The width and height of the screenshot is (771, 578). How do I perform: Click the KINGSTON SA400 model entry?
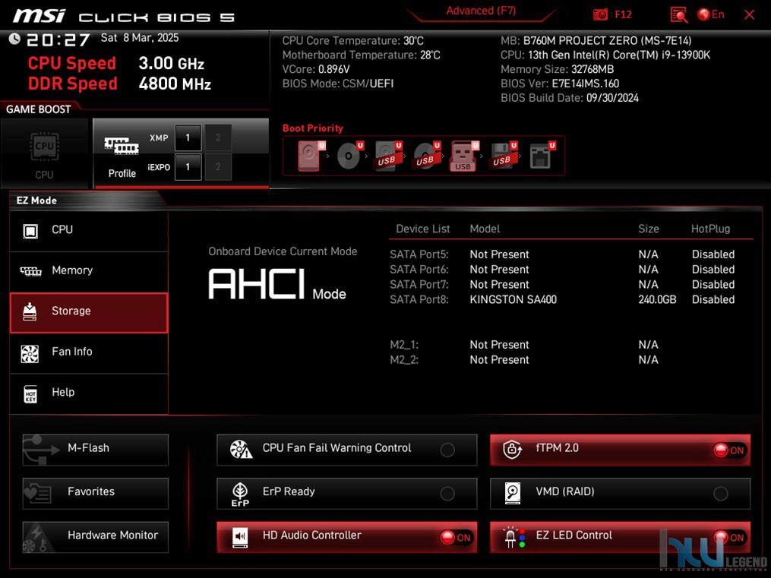[513, 299]
